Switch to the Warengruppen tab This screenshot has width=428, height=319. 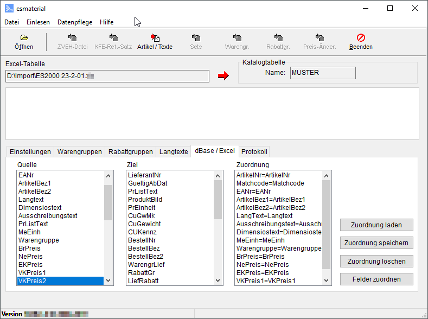point(79,152)
